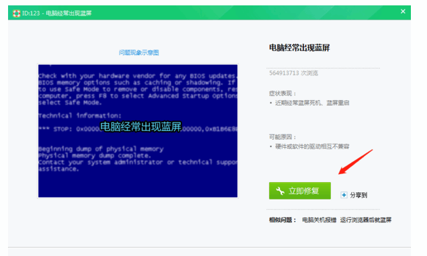Click the 电脑经常出现蓝屏 caption over the image
Viewport: 427px width, 256px height.
[140, 126]
